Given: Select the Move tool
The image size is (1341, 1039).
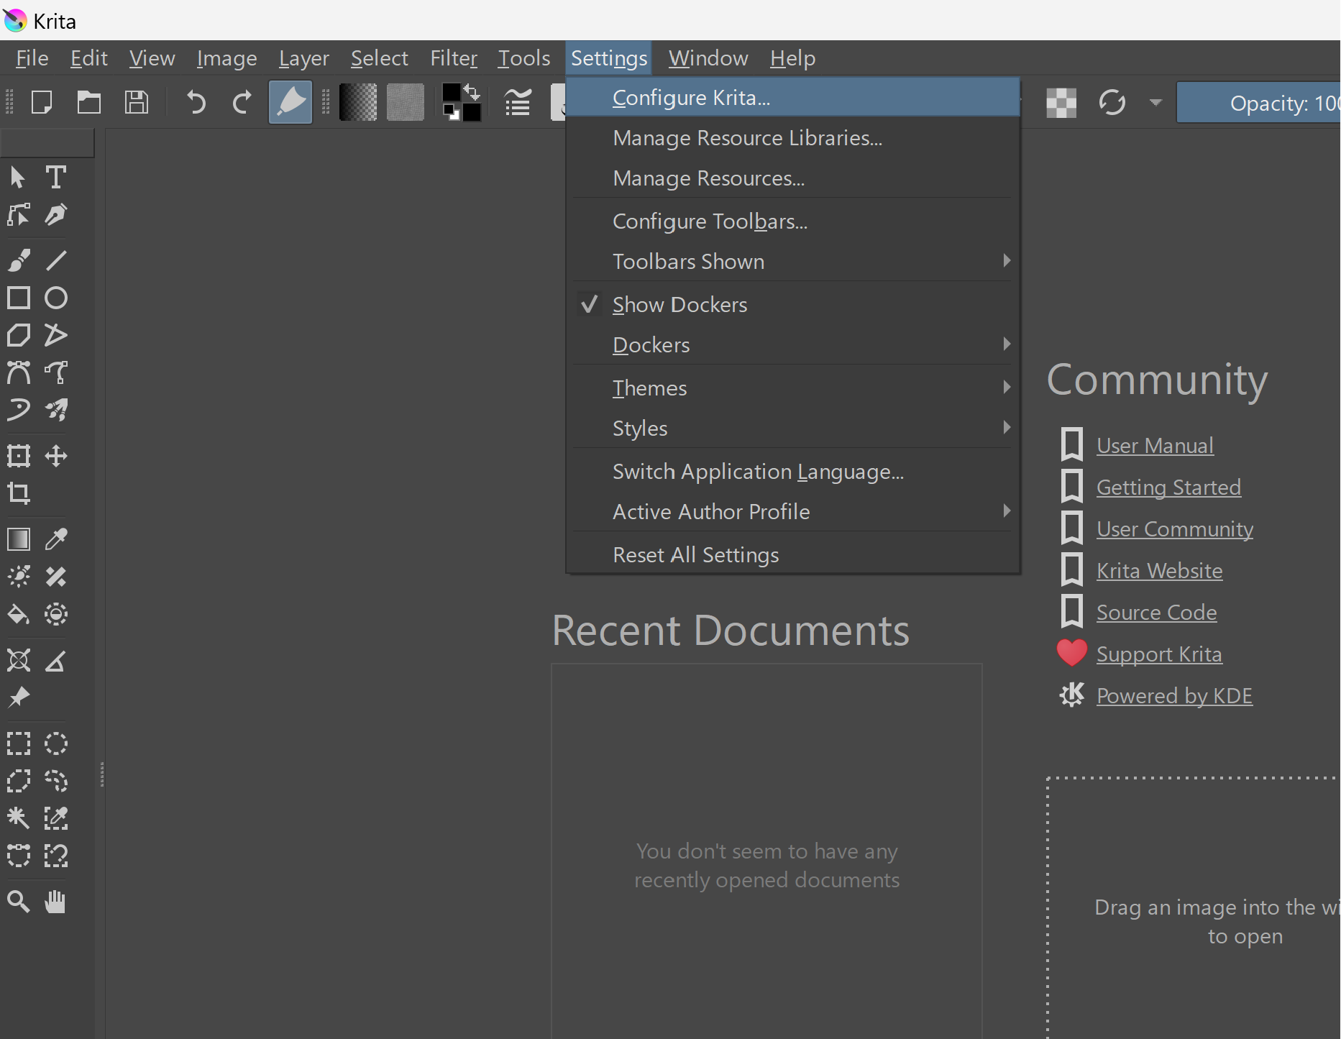Looking at the screenshot, I should click(x=56, y=455).
